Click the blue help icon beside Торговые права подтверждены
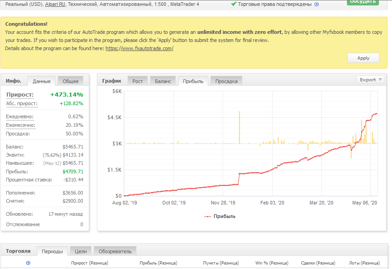The width and height of the screenshot is (392, 269). pyautogui.click(x=316, y=4)
